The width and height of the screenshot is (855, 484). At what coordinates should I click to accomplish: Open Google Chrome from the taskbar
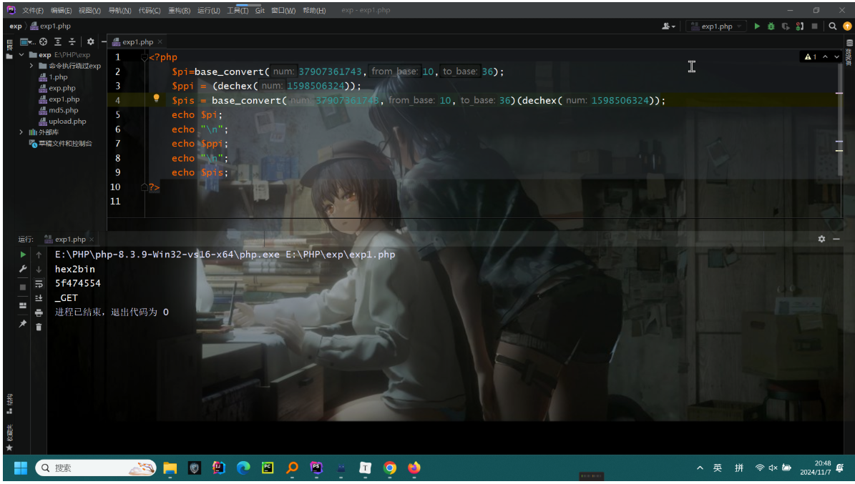[x=389, y=468]
